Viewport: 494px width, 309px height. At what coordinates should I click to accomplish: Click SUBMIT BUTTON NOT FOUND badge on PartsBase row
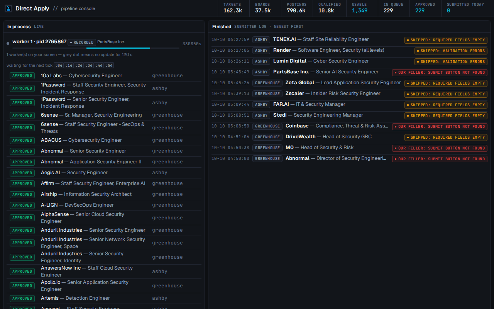click(x=440, y=73)
